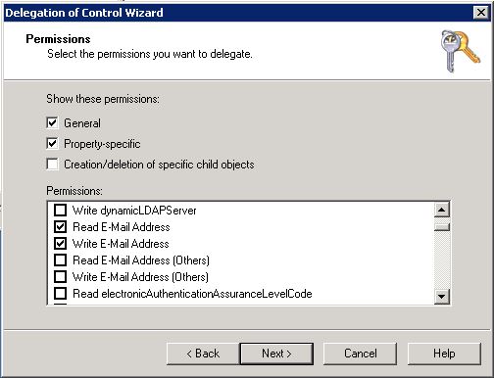Click the 'Write E-Mail Address (Others)' text
Viewport: 494px width, 378px height.
pos(140,277)
